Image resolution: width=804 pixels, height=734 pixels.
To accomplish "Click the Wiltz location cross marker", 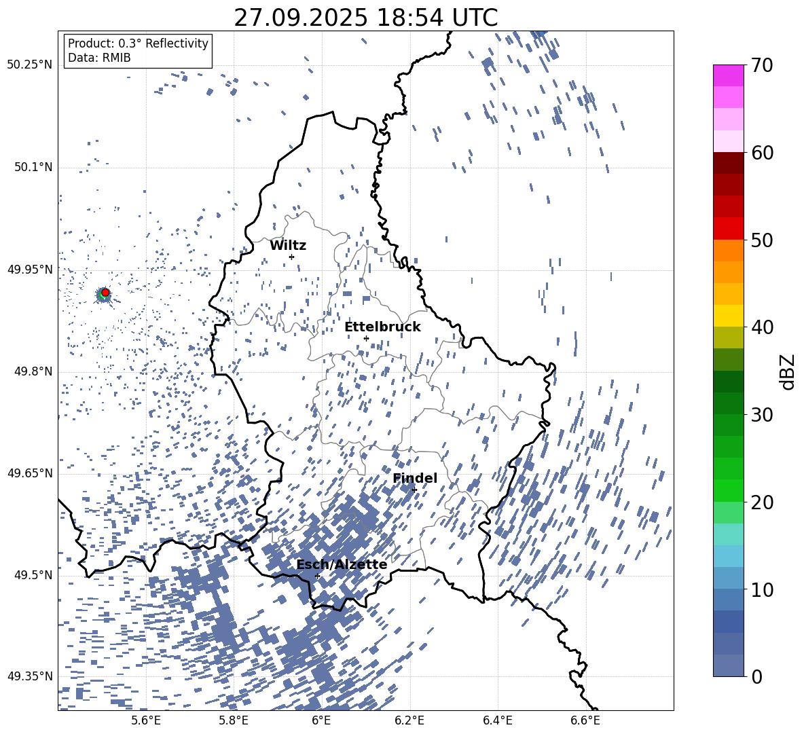I will [292, 257].
